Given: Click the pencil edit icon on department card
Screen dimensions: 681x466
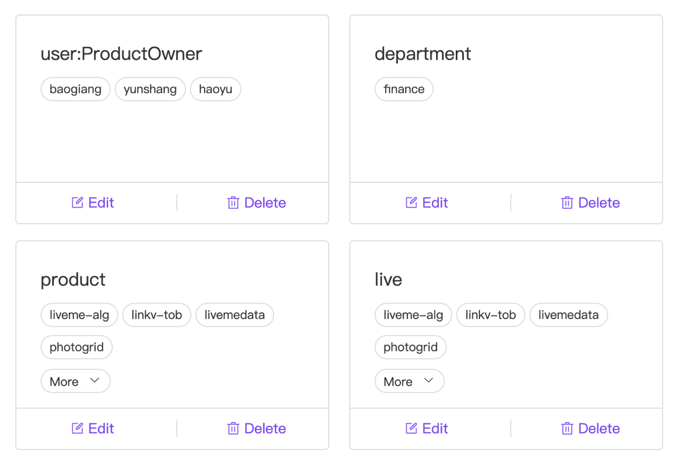Looking at the screenshot, I should (411, 203).
